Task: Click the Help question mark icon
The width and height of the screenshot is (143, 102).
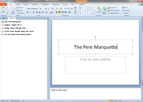Action: [x=142, y=4]
